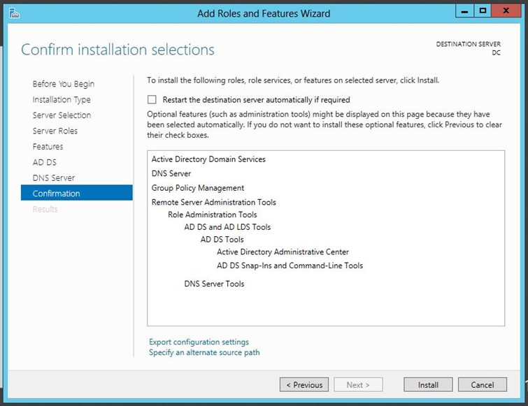Open the Features step in sidebar
528x406 pixels.
(48, 147)
